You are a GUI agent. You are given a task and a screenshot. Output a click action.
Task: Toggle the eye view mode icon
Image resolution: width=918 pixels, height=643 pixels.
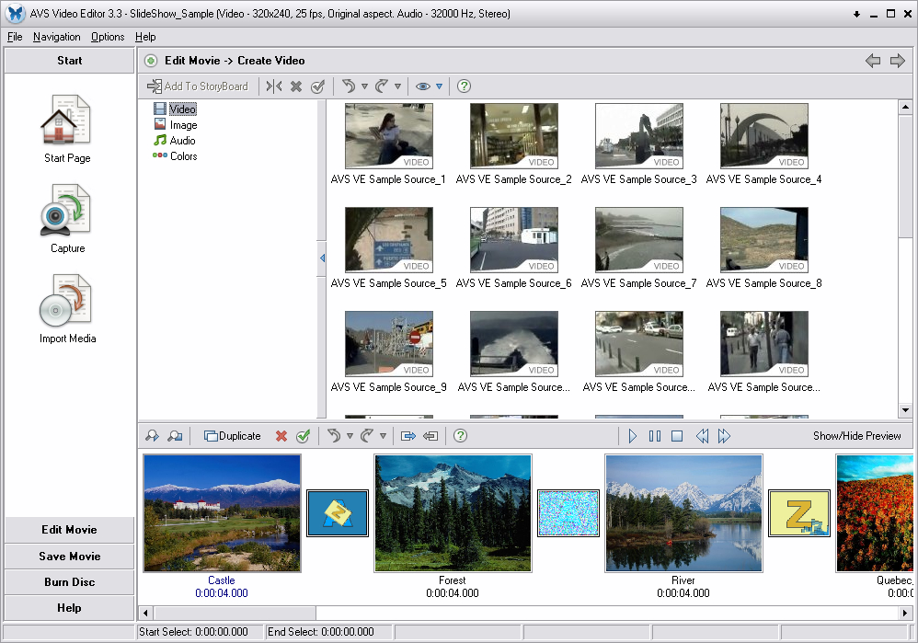(x=422, y=86)
